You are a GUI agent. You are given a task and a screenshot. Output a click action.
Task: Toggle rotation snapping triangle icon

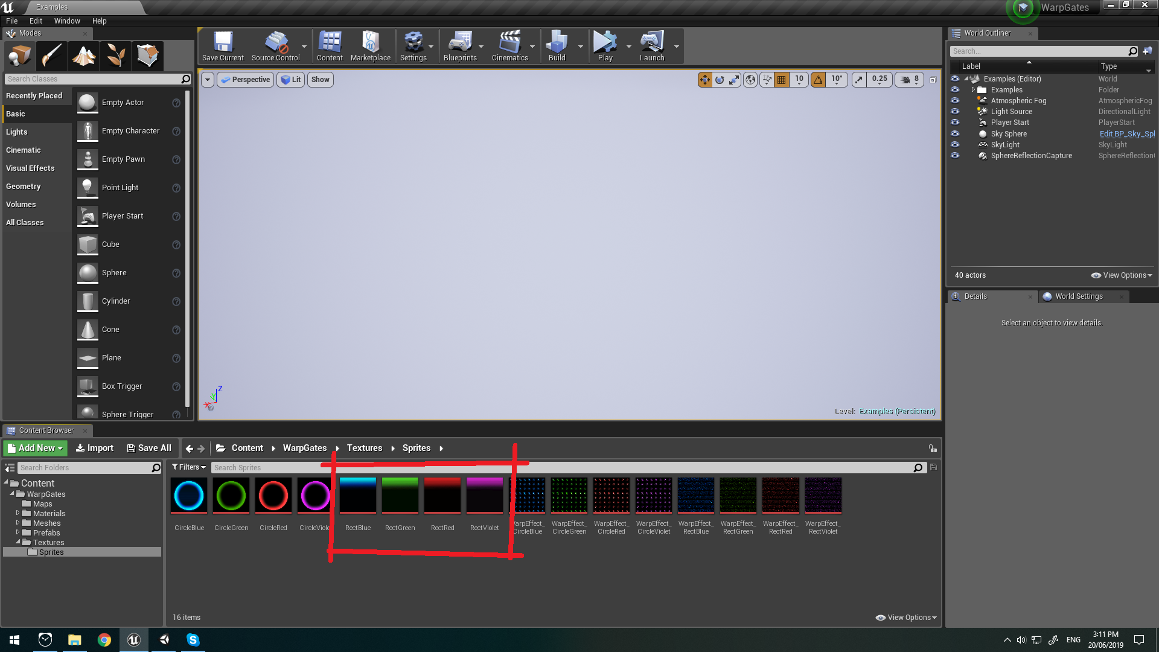(x=818, y=80)
